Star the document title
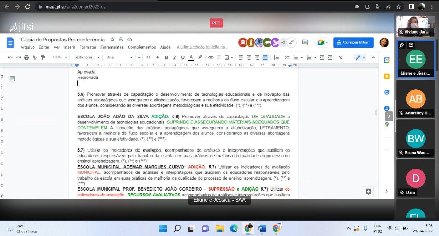Screen dimensions: 439x236 coord(112,40)
